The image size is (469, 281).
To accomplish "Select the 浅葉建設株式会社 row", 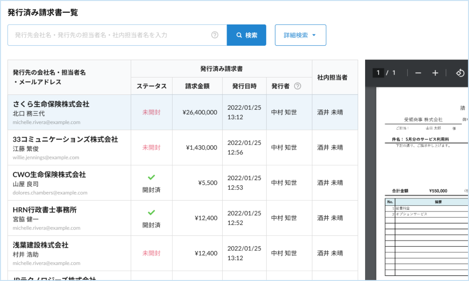I will tap(183, 253).
